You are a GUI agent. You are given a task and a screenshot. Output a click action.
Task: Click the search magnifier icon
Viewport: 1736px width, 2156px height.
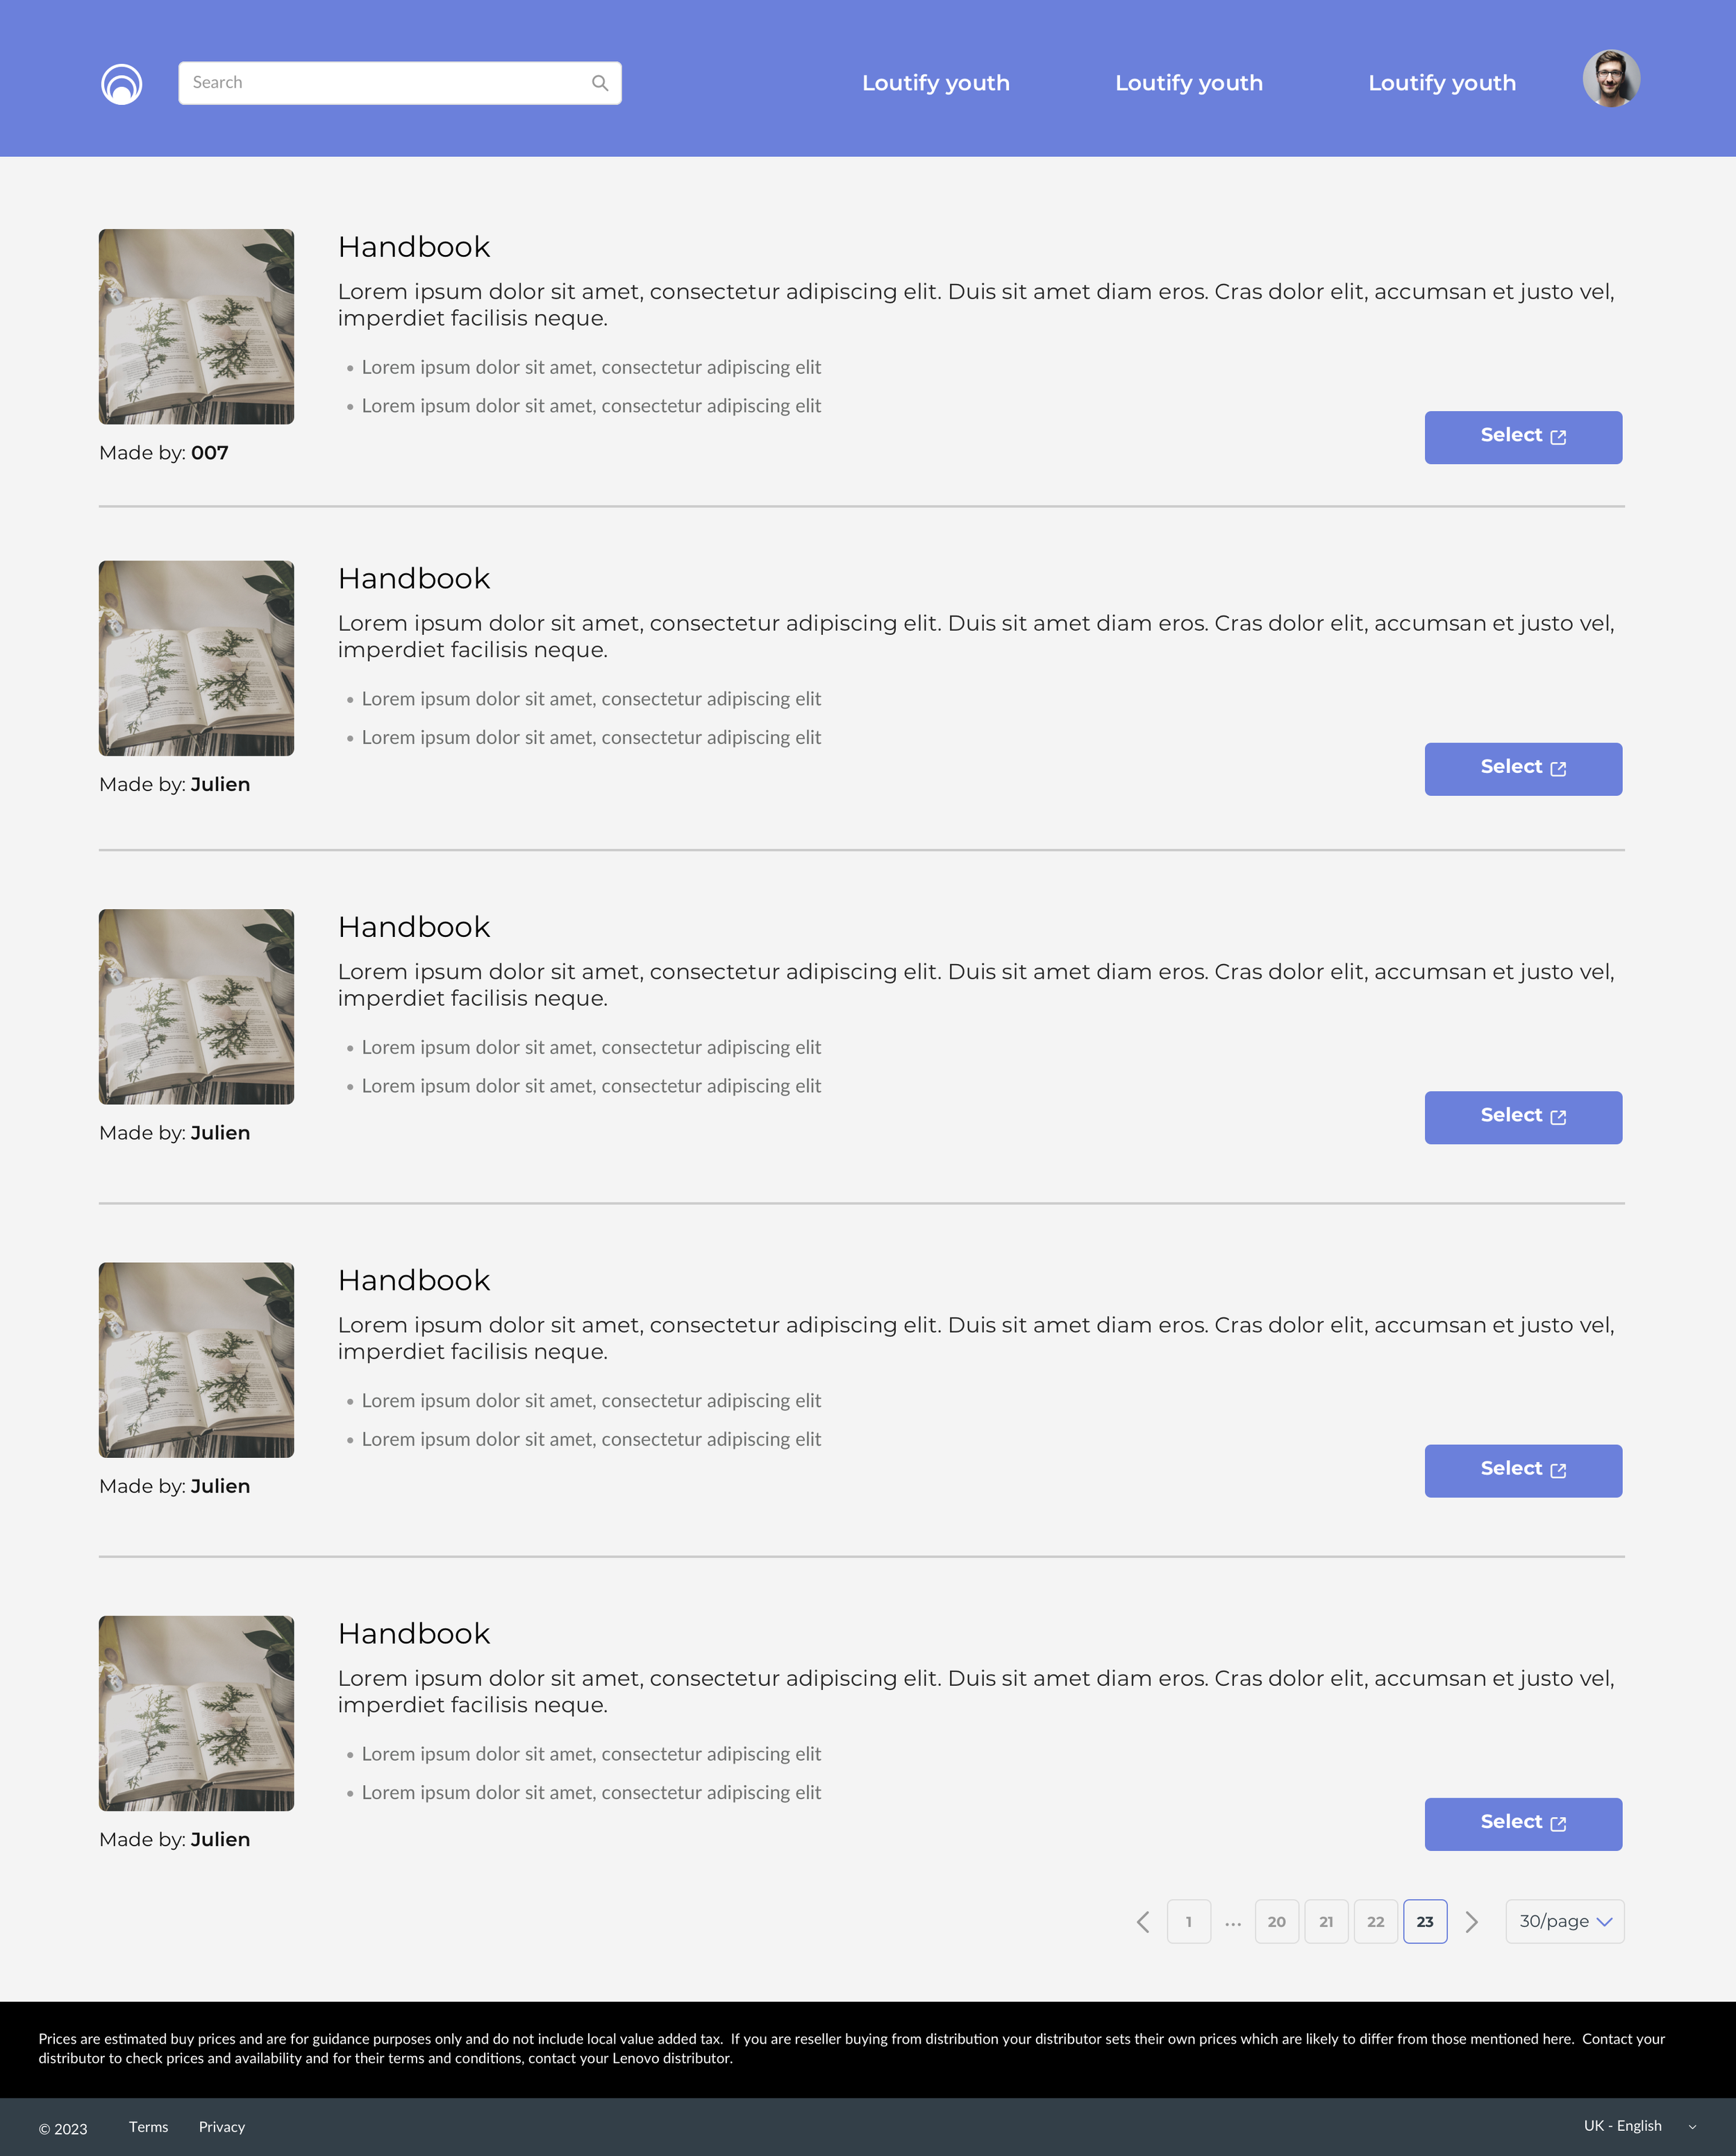point(600,83)
